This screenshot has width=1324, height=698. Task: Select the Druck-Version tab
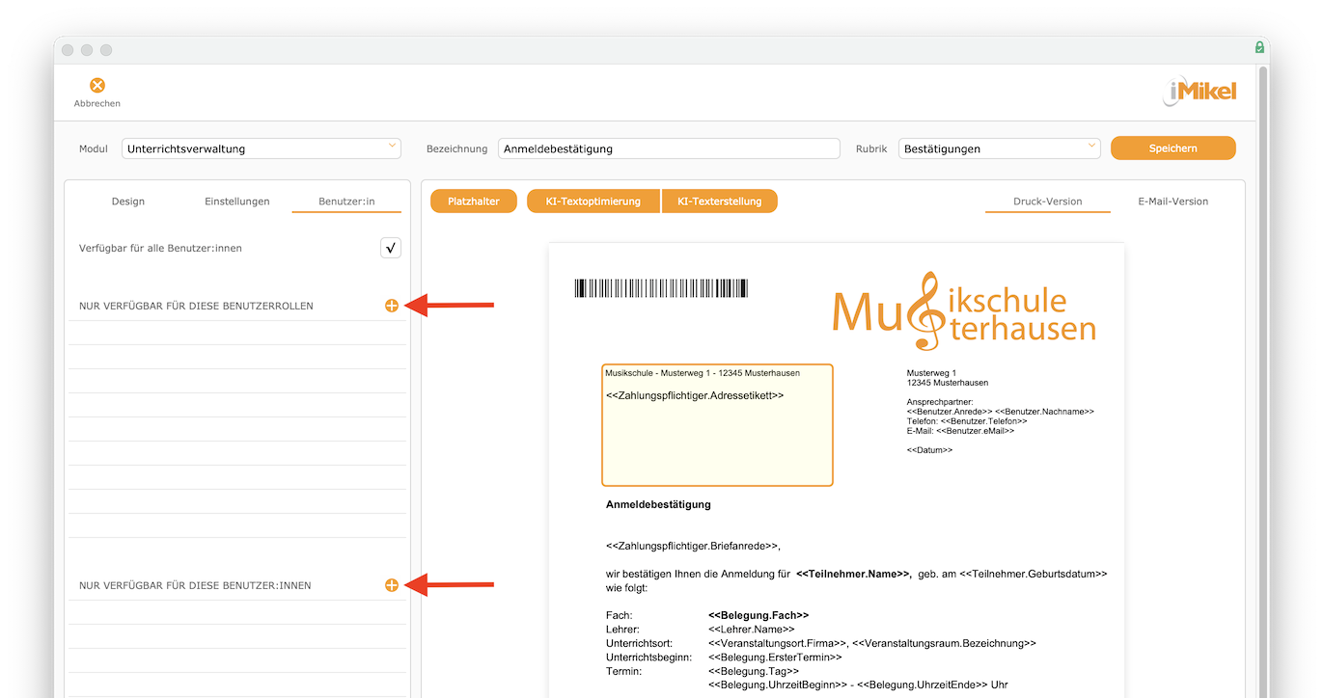[x=1048, y=201]
